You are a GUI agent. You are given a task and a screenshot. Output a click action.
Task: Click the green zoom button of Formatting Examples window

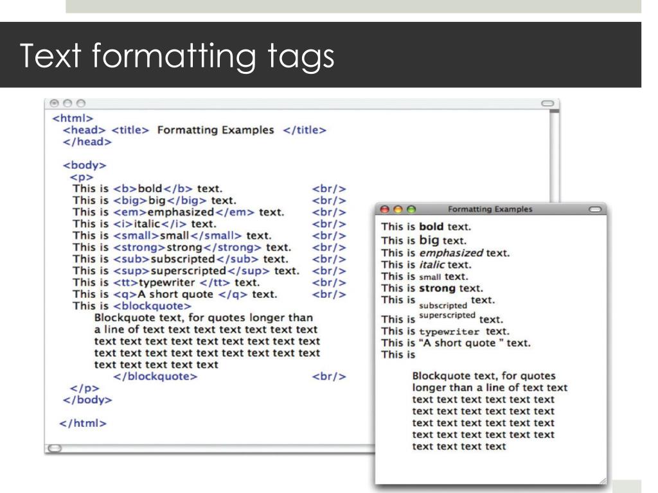[411, 209]
